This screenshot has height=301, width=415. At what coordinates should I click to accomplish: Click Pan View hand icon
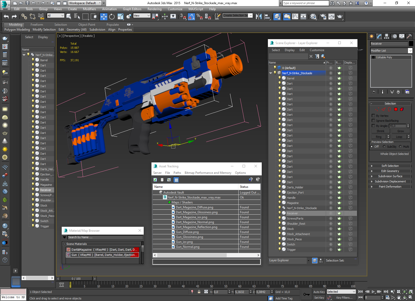click(399, 298)
